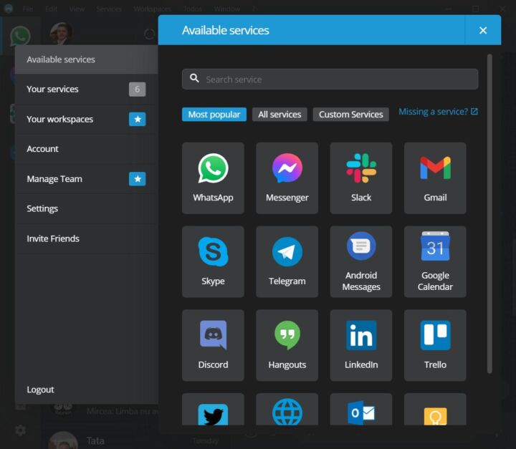Add the Skype service
Image resolution: width=516 pixels, height=449 pixels.
(213, 261)
